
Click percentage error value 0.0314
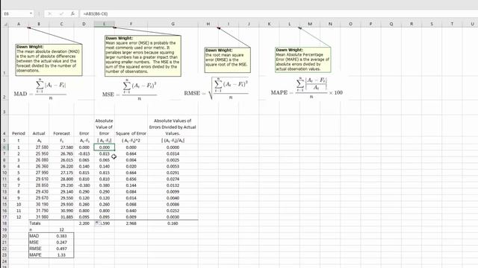pos(173,154)
